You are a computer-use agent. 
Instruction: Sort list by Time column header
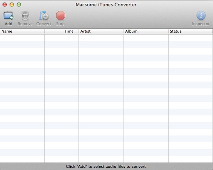[x=61, y=31]
